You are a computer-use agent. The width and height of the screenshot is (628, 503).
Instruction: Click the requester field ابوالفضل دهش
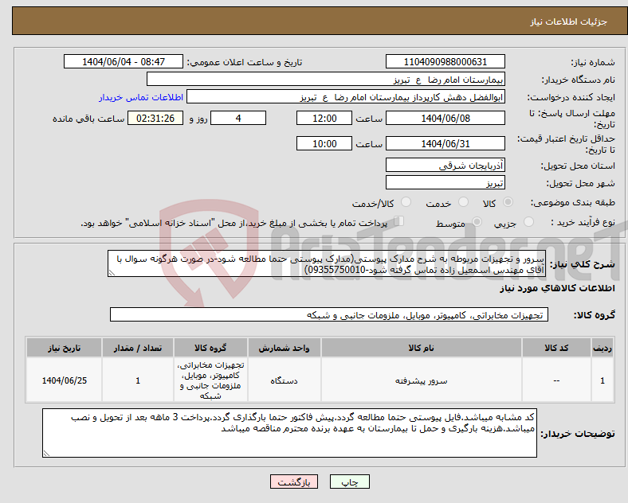click(x=346, y=97)
